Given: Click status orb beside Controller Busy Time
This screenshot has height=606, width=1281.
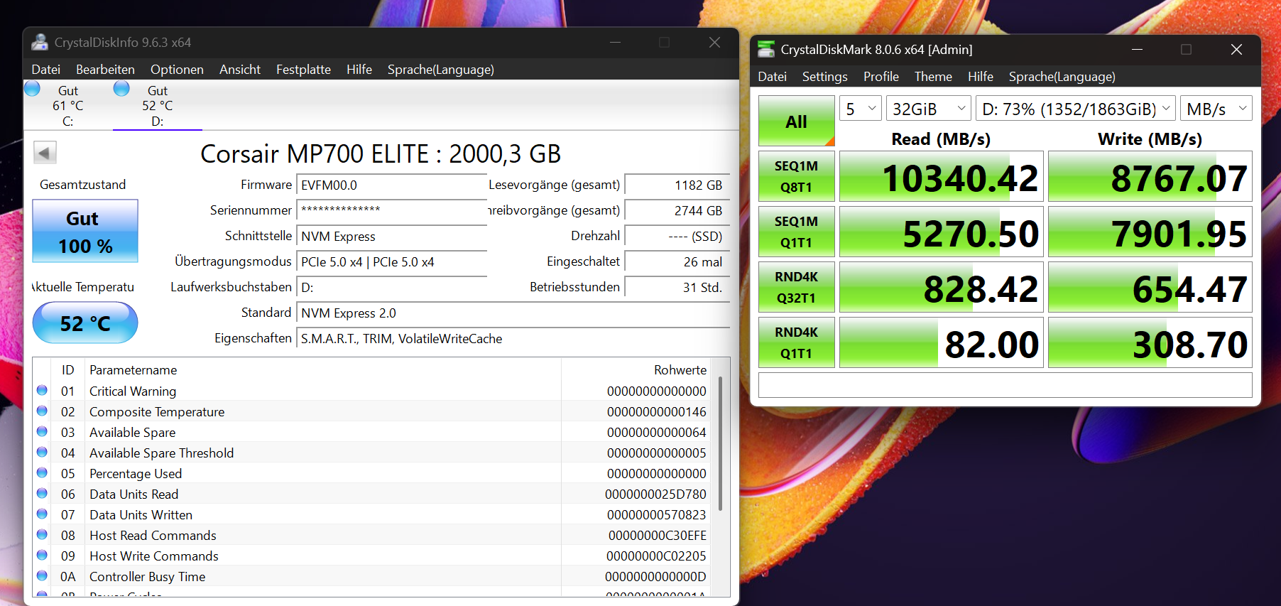Looking at the screenshot, I should coord(42,575).
